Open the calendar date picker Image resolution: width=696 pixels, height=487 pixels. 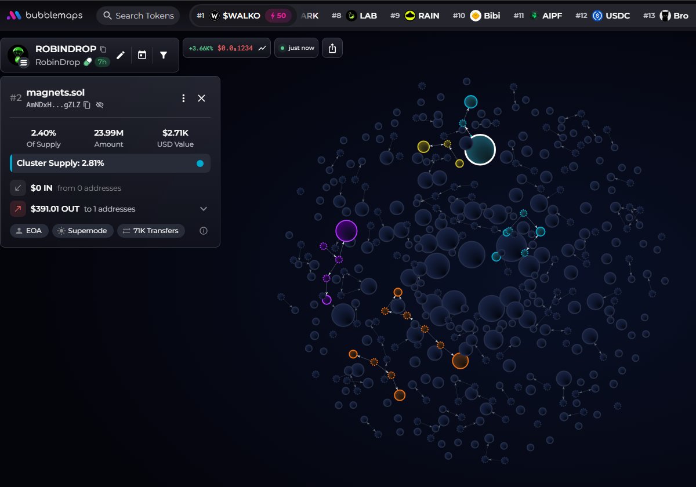pos(142,55)
